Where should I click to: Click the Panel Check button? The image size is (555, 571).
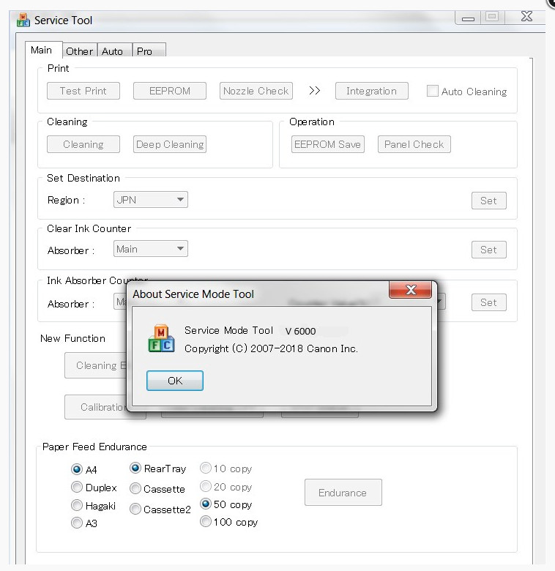tap(414, 144)
